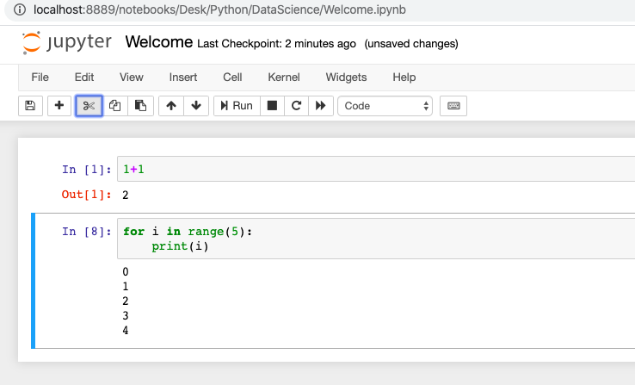The height and width of the screenshot is (385, 635).
Task: Open the Code cell type dropdown
Action: pos(385,106)
